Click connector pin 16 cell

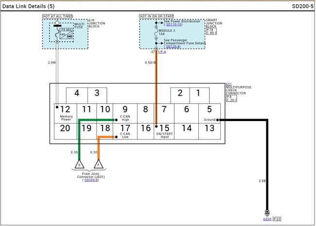(x=145, y=131)
